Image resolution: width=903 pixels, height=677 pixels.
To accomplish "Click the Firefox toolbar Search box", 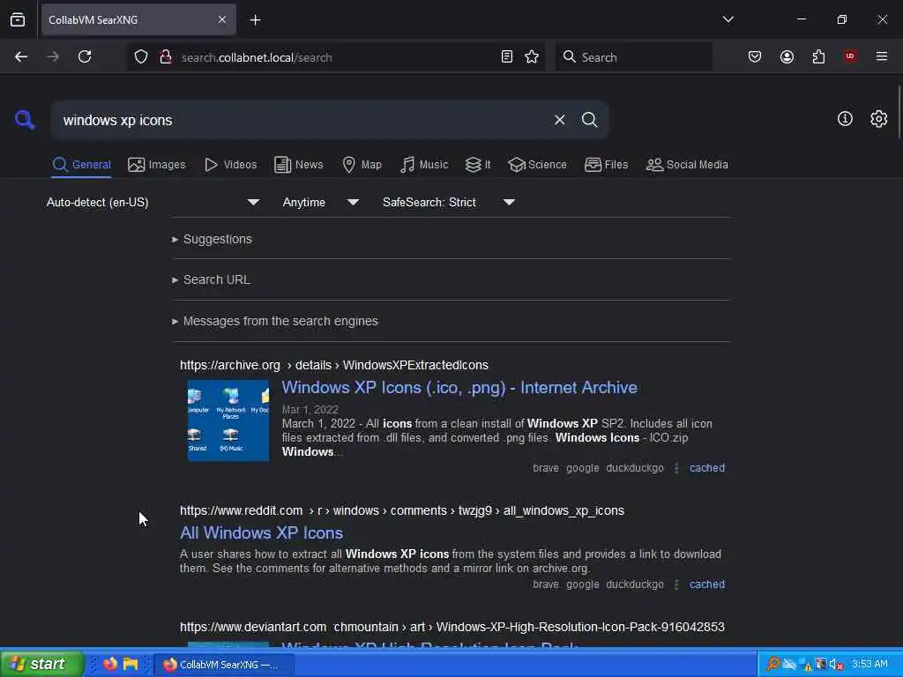I will pyautogui.click(x=633, y=57).
